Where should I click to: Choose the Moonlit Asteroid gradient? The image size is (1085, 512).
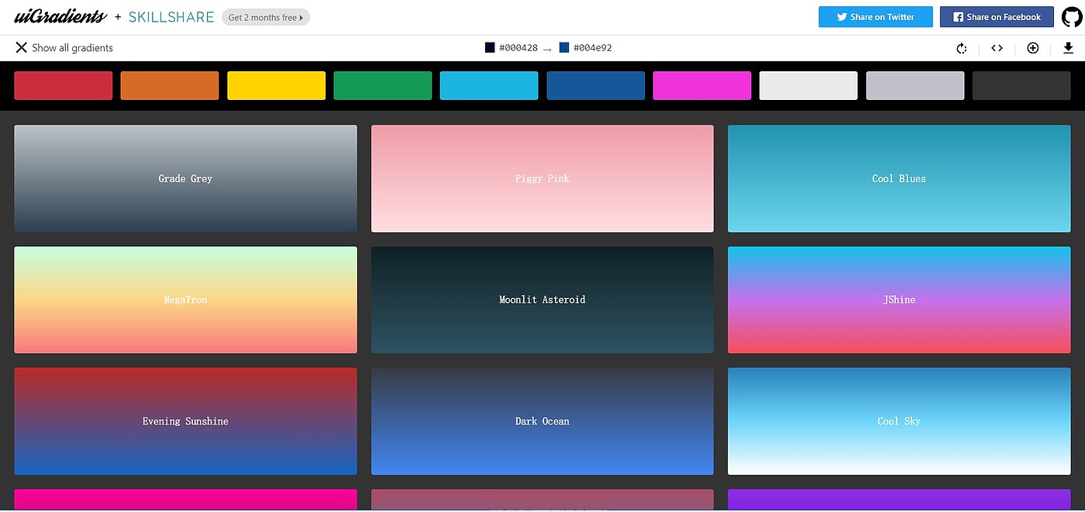(542, 300)
